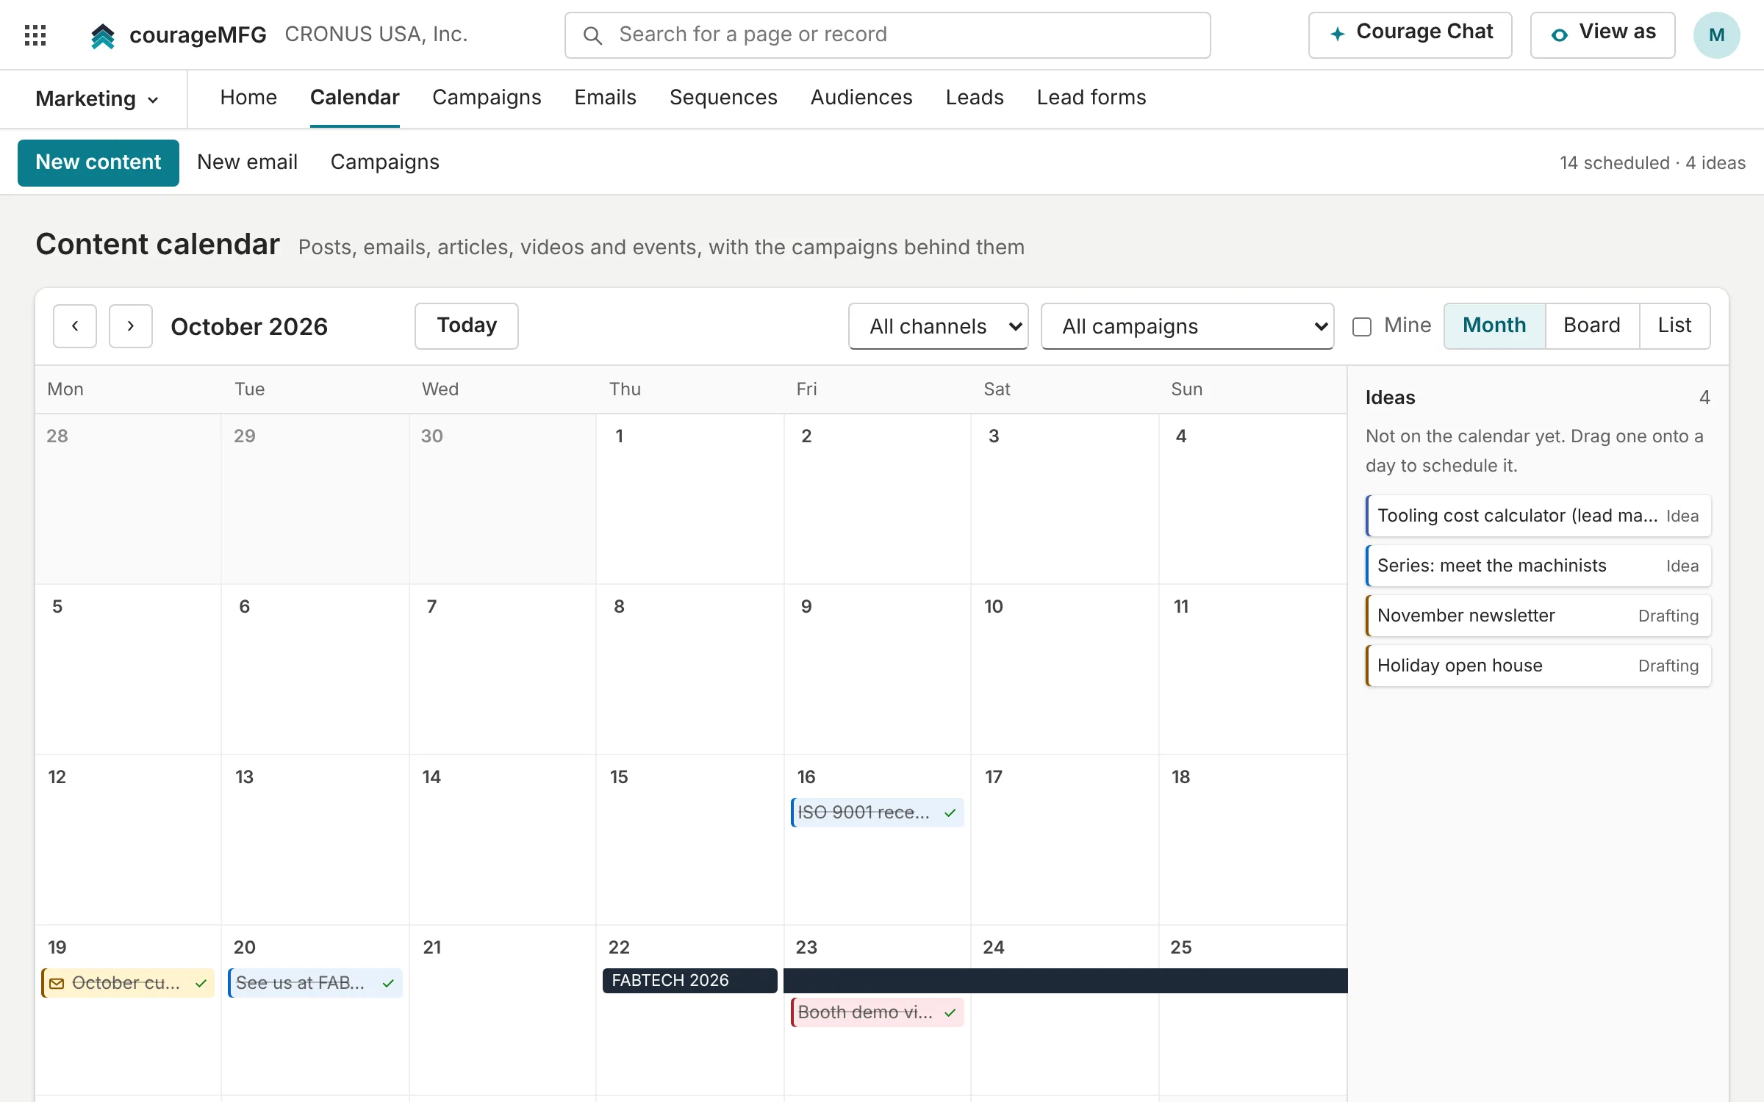1764x1102 pixels.
Task: Open the ISO 9001 rece... calendar item
Action: tap(877, 813)
